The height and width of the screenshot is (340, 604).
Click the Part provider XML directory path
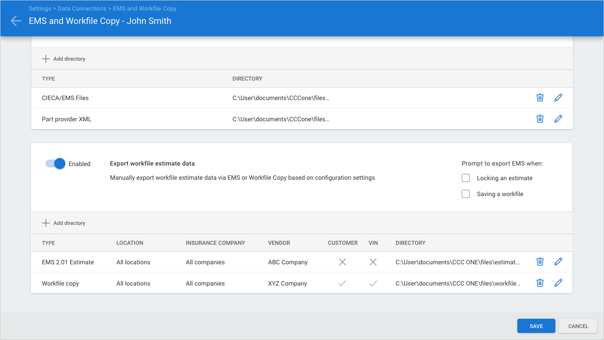click(x=281, y=119)
